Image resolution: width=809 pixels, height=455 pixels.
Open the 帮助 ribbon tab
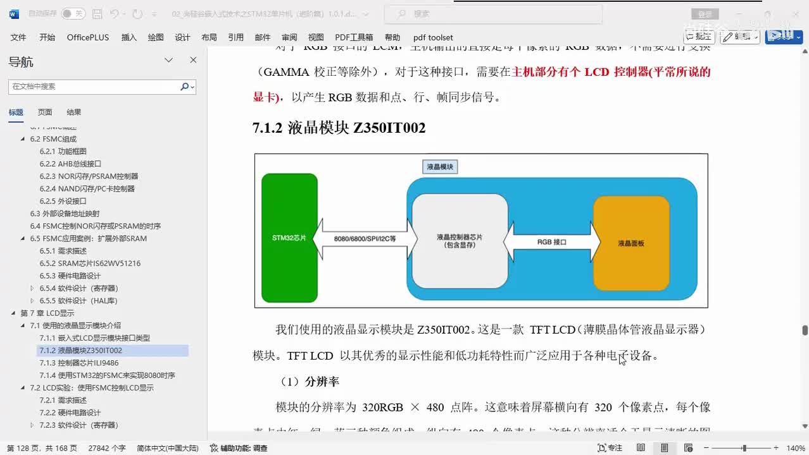(392, 37)
